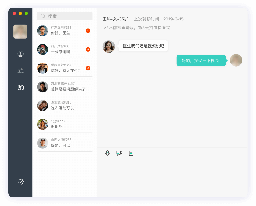
Task: Open settings gear in sidebar
Action: pos(20,182)
